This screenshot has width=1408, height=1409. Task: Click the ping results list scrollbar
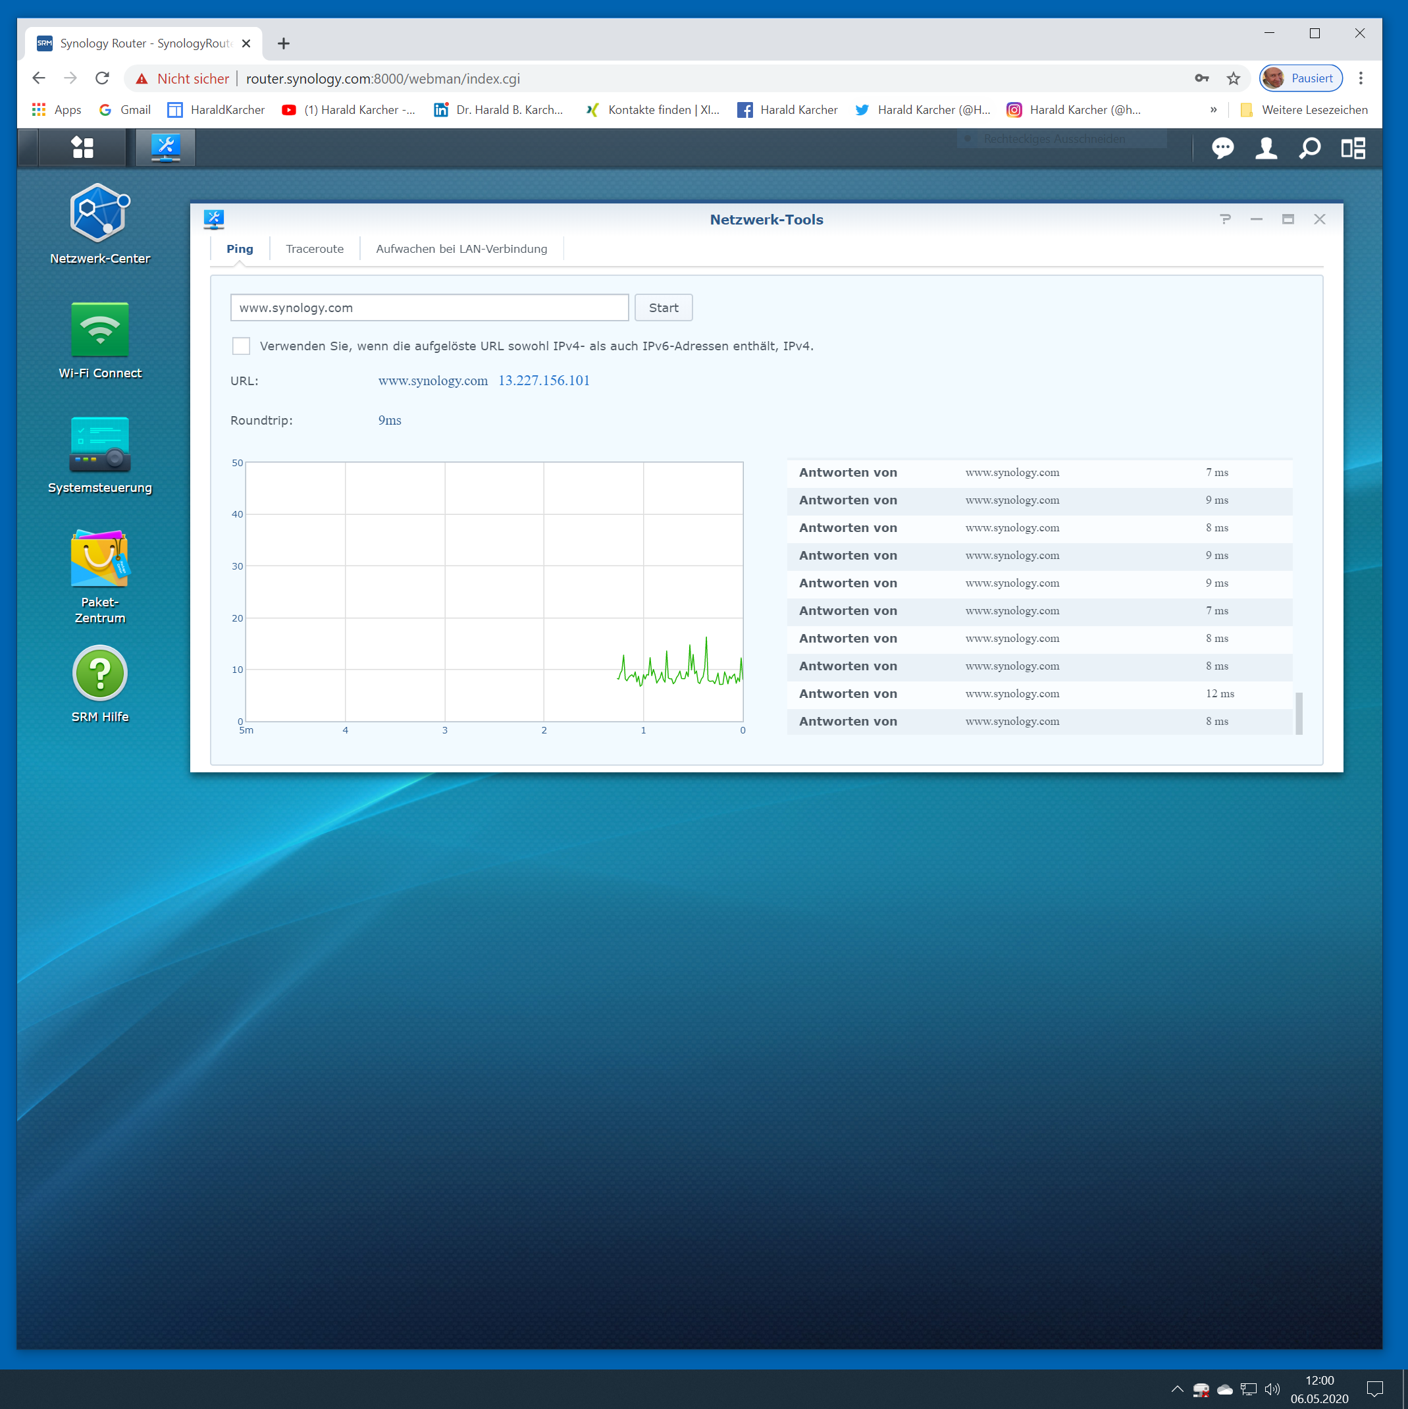pos(1299,712)
